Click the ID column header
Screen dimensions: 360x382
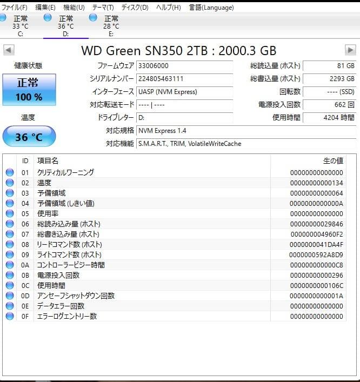click(x=25, y=161)
